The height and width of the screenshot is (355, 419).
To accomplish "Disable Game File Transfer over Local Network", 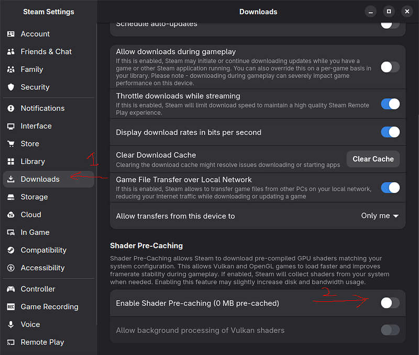I will pyautogui.click(x=390, y=188).
